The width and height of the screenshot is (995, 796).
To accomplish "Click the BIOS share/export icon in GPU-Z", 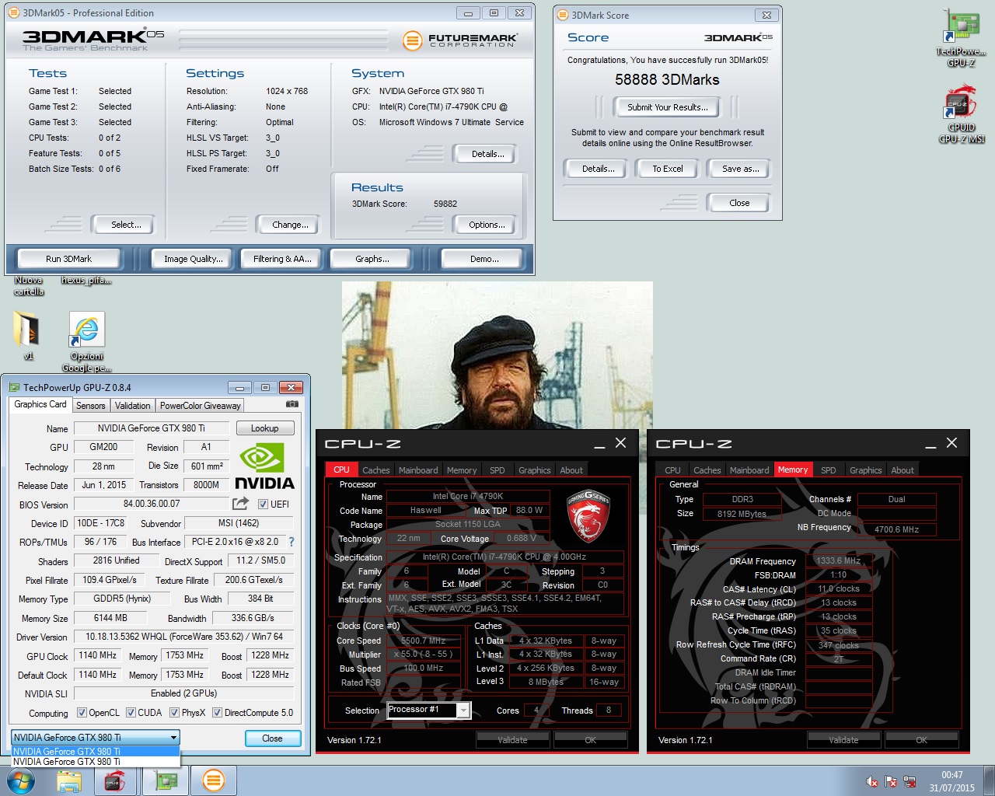I will coord(240,504).
